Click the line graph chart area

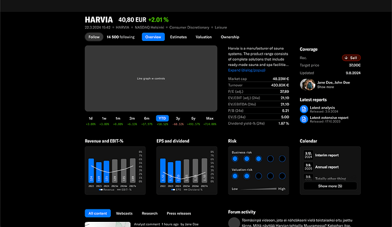[151, 79]
